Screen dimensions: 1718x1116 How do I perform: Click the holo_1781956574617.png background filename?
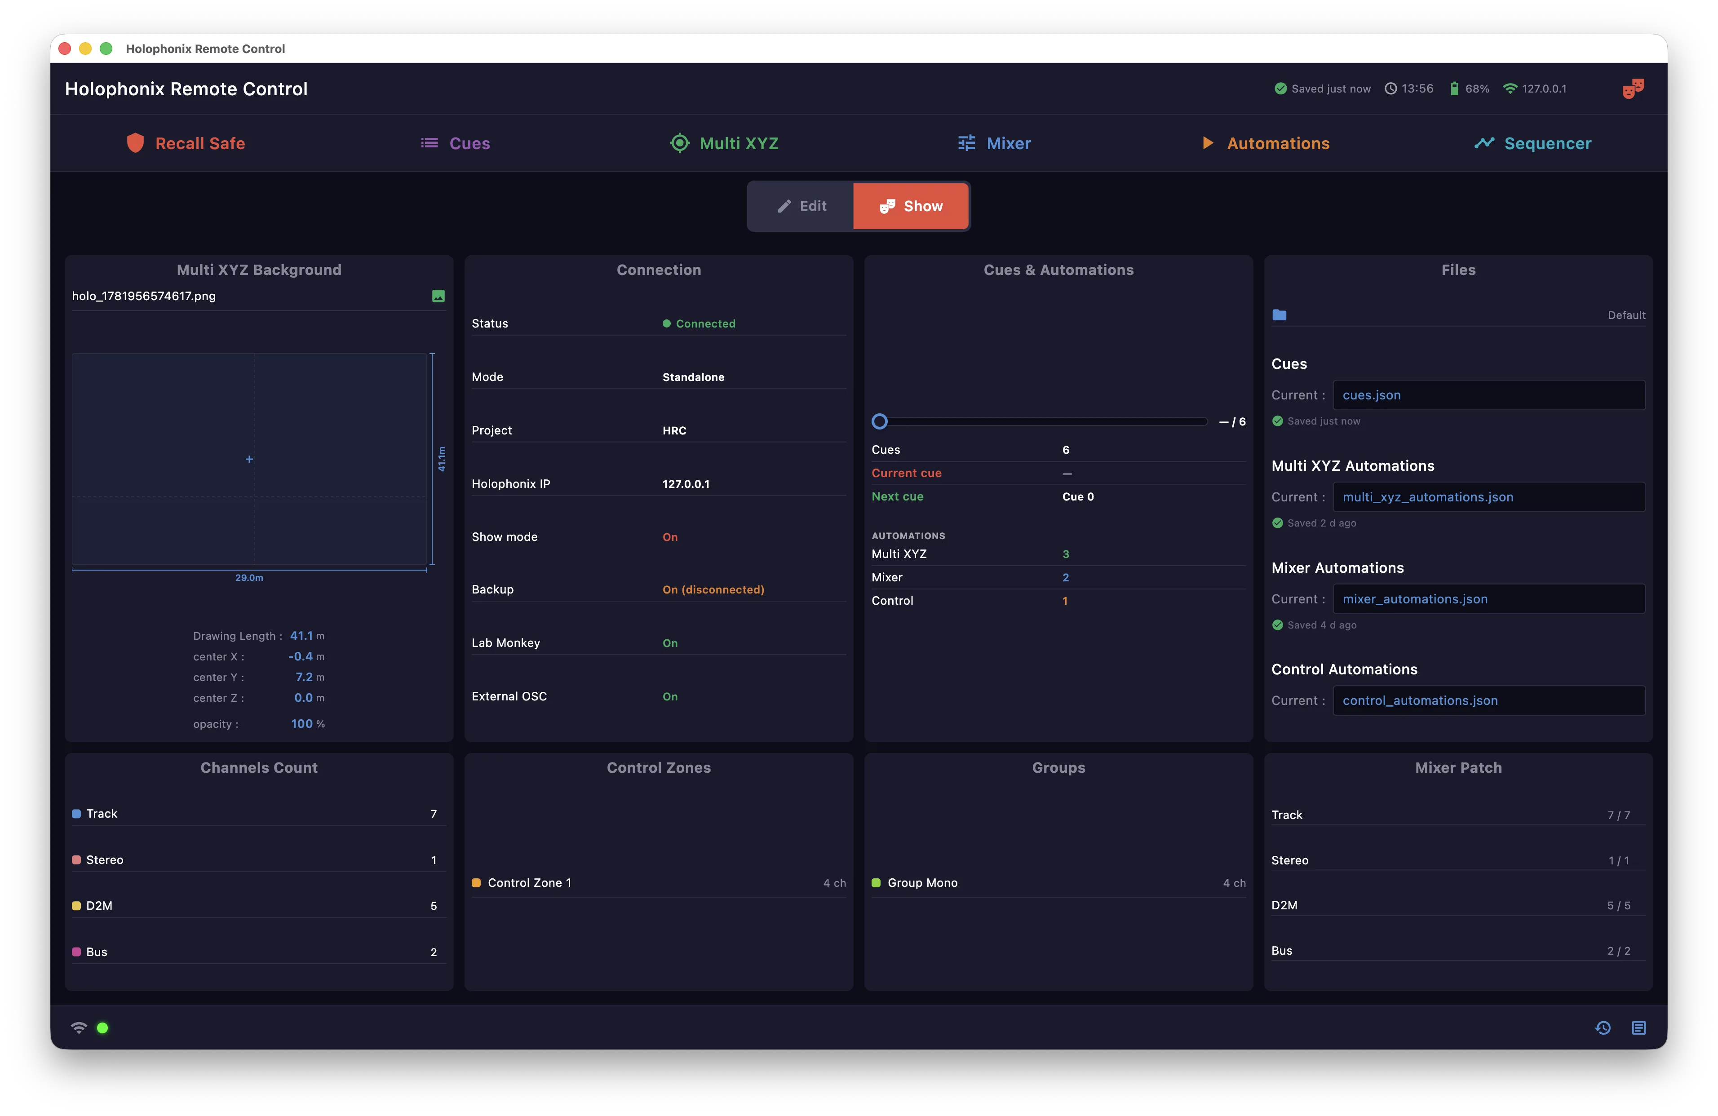tap(144, 296)
